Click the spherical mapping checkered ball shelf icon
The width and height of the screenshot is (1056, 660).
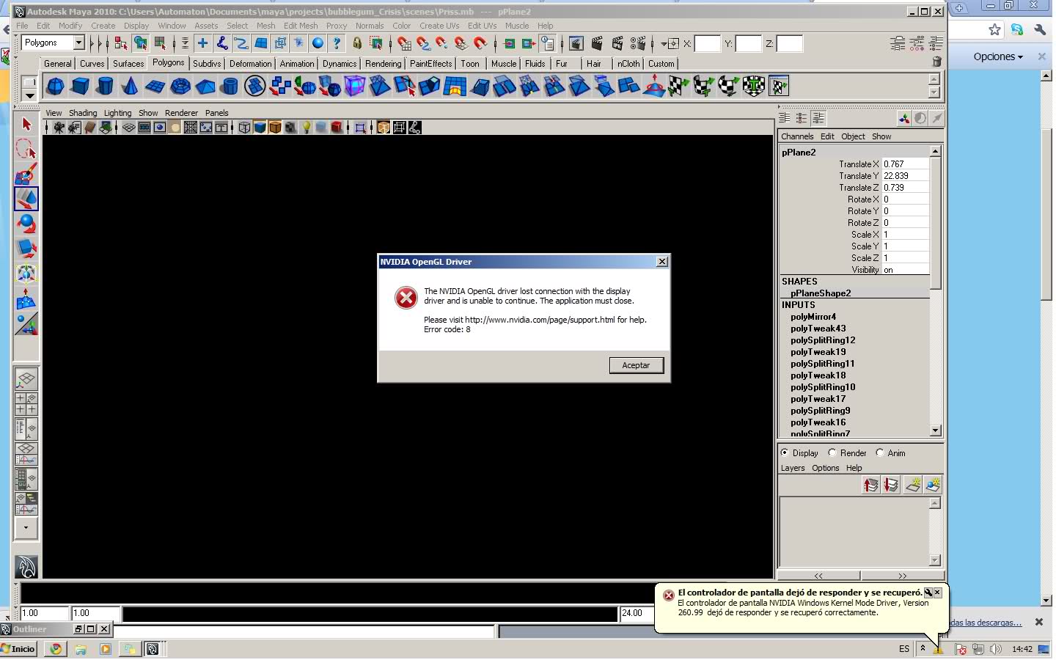(729, 87)
